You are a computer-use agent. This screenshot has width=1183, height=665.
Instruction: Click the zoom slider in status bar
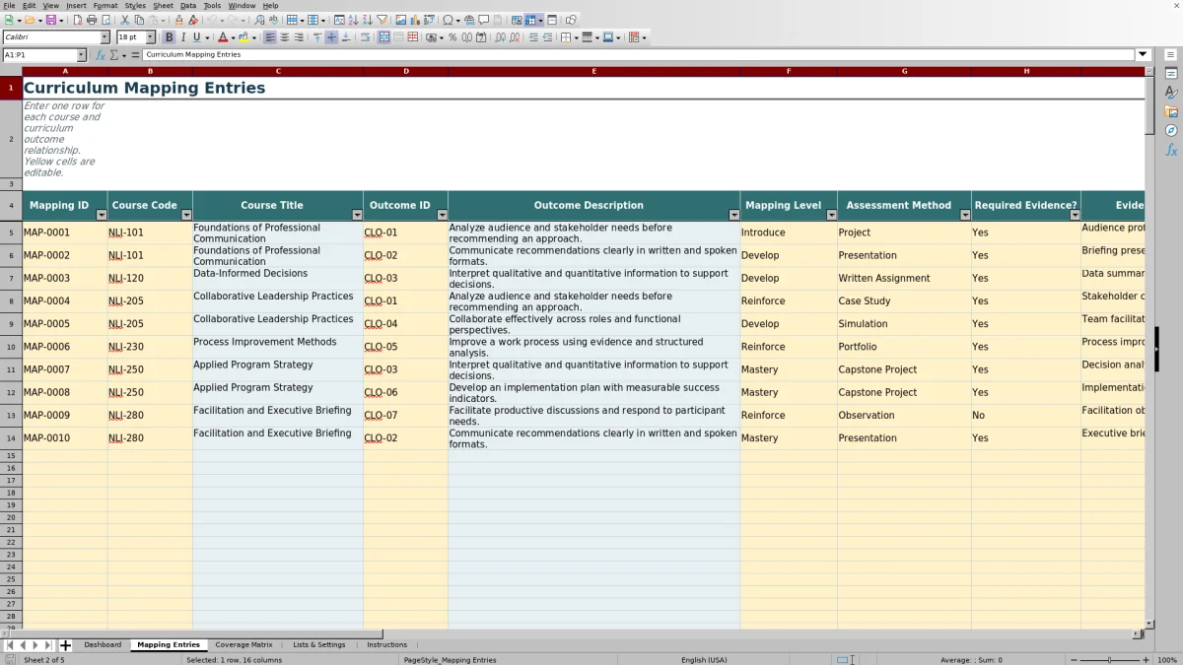tap(1110, 660)
